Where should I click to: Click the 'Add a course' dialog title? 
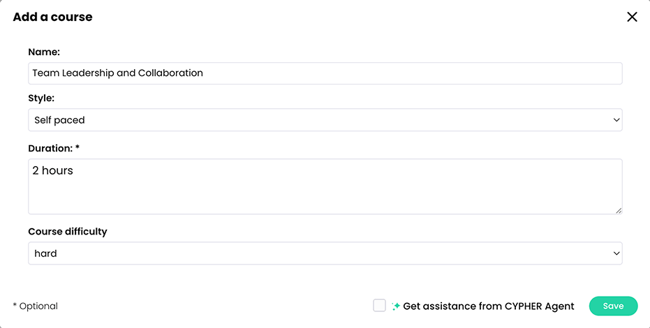coord(52,17)
